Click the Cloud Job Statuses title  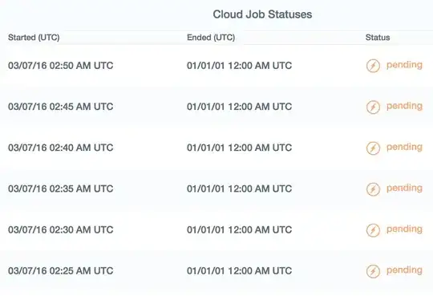262,14
